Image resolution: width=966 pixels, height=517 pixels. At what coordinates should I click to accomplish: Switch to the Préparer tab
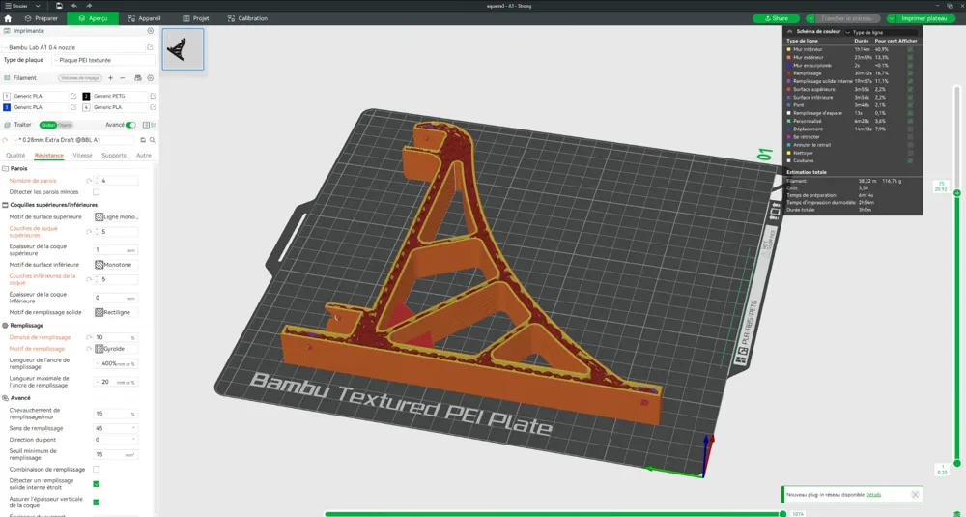click(42, 18)
